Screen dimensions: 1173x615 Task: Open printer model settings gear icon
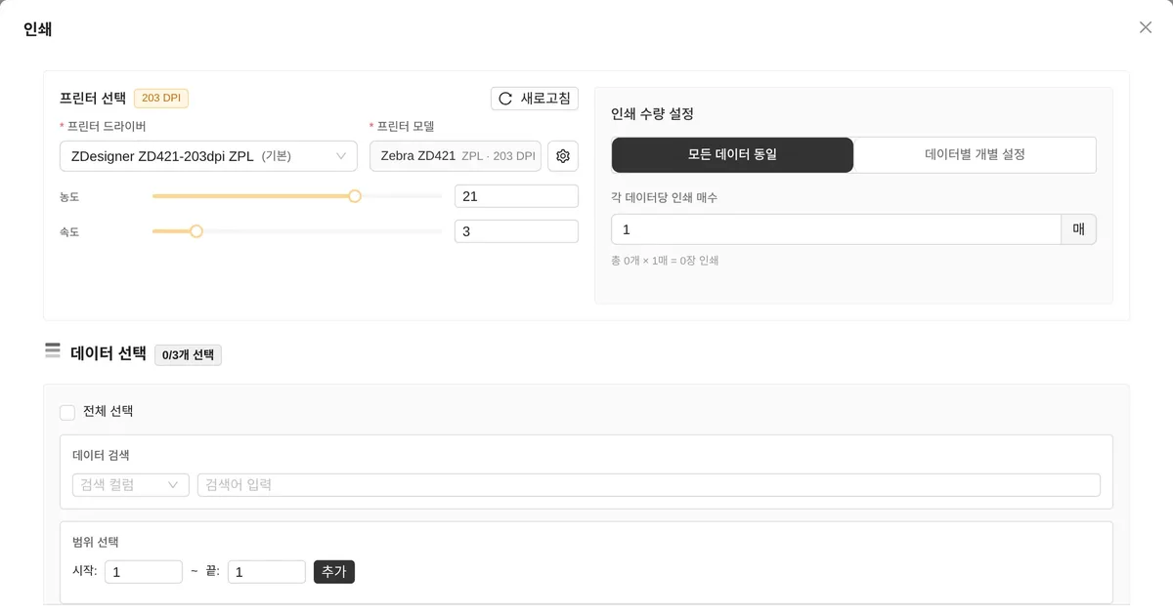[562, 156]
